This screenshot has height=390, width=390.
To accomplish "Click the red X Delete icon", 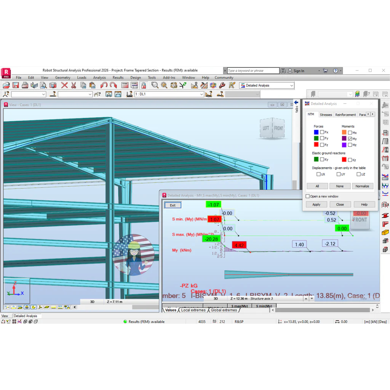I will pos(64,85).
